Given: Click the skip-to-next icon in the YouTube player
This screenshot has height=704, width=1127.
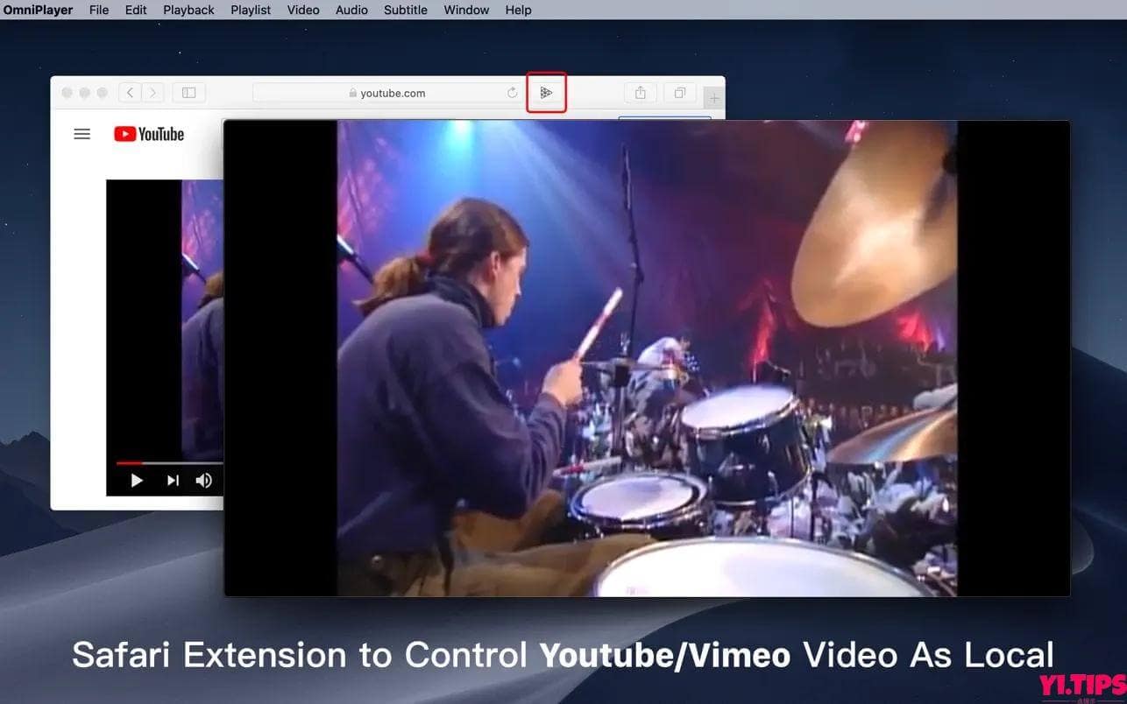Looking at the screenshot, I should [x=172, y=480].
